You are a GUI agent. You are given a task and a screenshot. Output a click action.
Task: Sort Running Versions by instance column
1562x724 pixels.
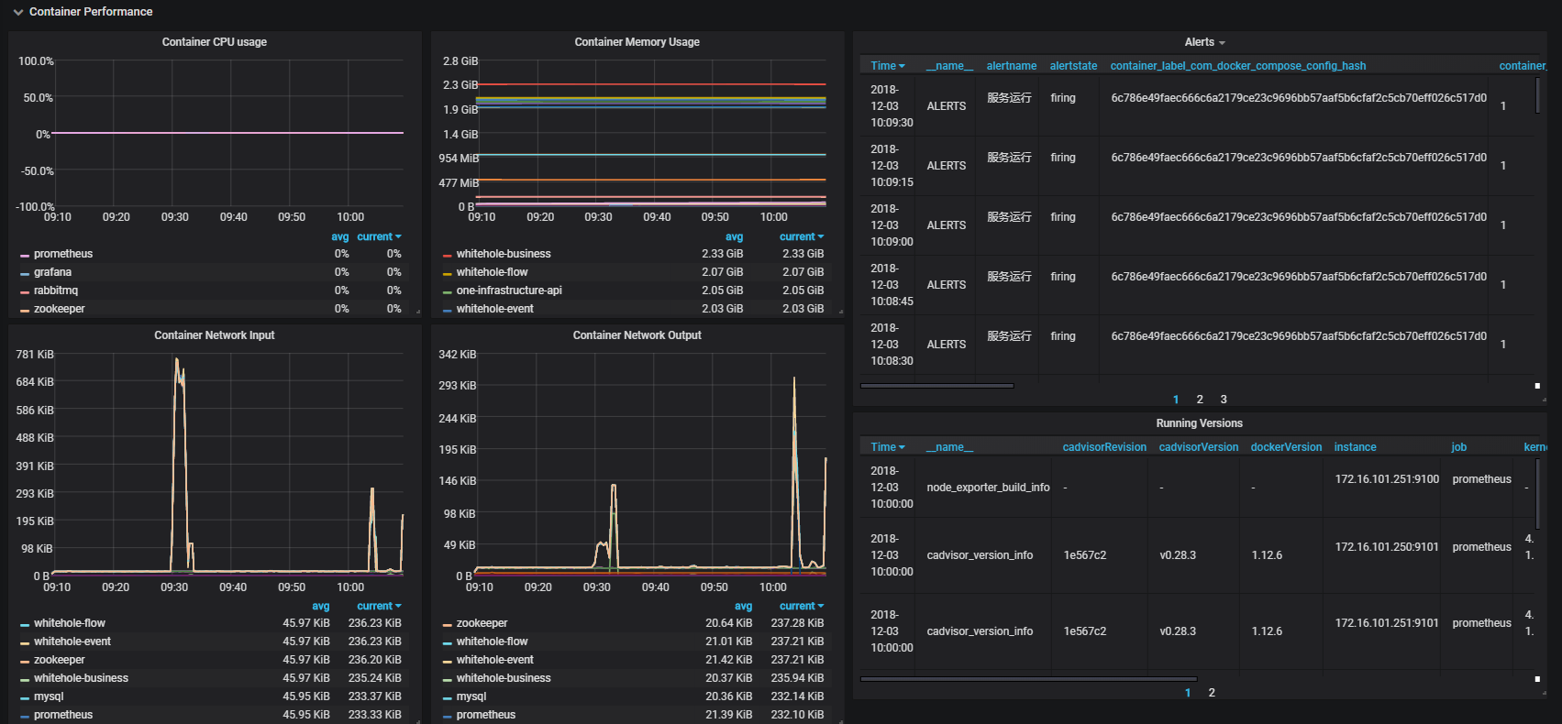click(1355, 447)
